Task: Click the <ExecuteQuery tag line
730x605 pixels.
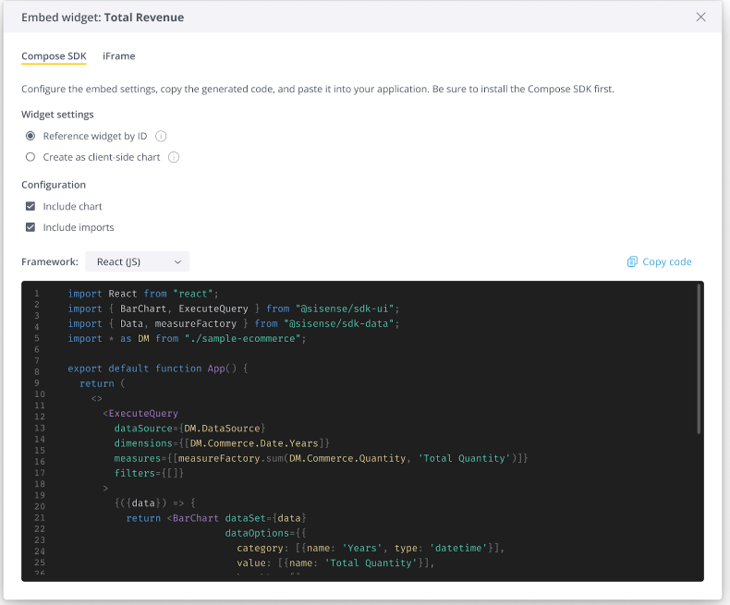Action: 140,413
